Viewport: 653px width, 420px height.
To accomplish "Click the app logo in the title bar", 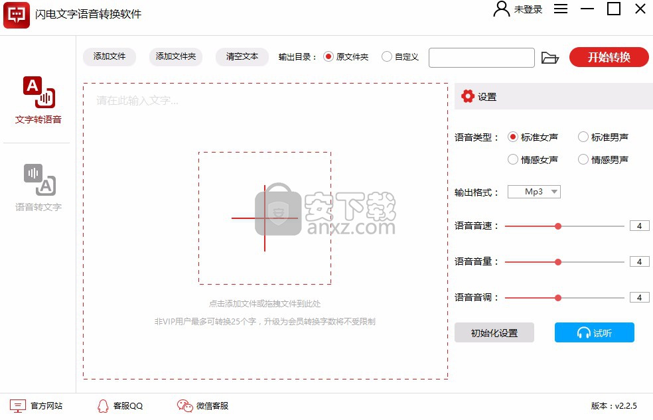I will 16,15.
